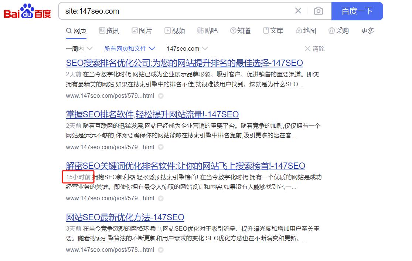412x261 pixels.
Task: Click URL under 掌握SEO排名软件 result
Action: [x=110, y=147]
